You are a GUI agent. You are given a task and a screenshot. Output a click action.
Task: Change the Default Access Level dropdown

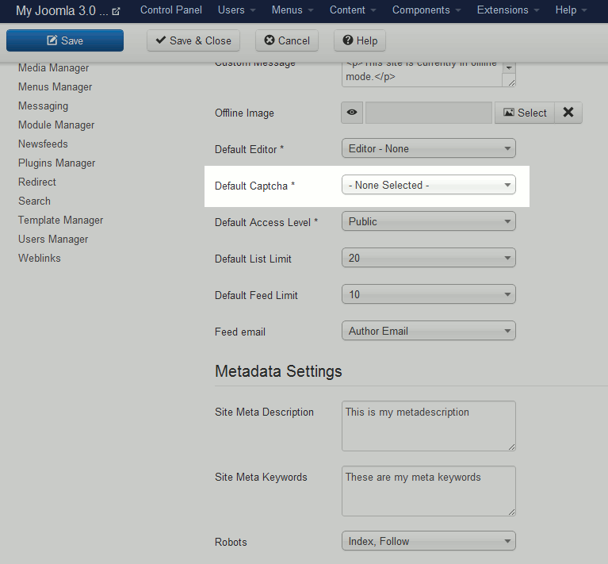click(428, 221)
